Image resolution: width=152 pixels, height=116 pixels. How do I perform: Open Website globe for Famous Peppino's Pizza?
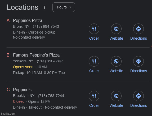[x=116, y=61]
